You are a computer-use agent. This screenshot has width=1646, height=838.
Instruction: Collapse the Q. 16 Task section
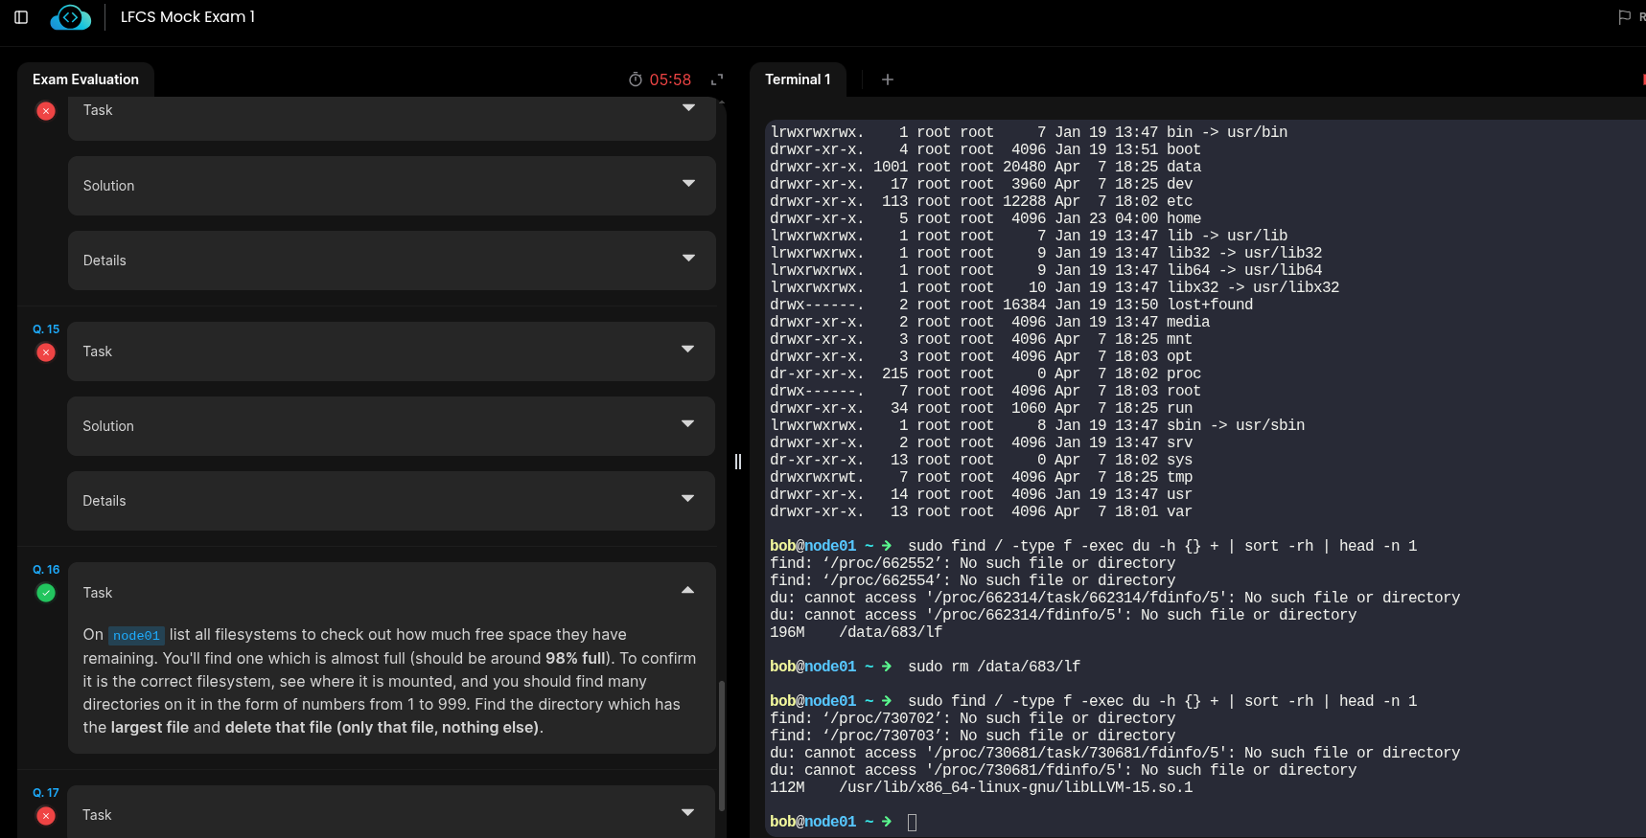(x=687, y=592)
